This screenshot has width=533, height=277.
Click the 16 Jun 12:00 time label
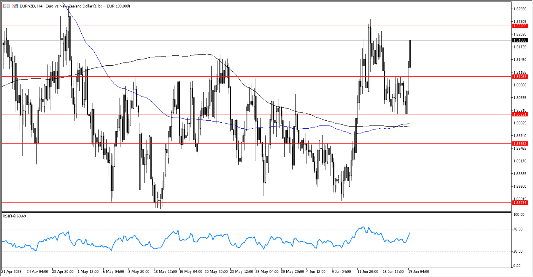(x=393, y=272)
